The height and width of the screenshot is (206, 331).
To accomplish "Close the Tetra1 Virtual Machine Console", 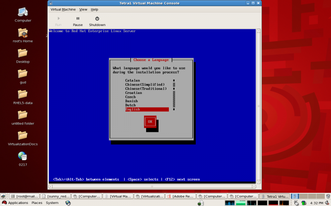I will point(258,3).
